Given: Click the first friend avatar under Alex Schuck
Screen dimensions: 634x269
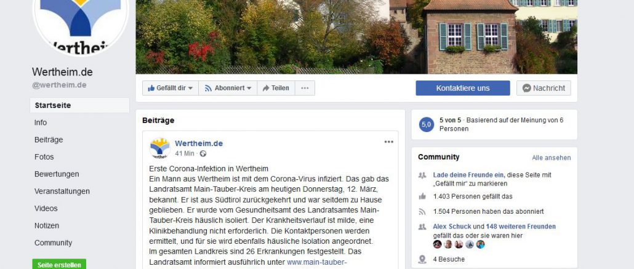Looking at the screenshot, I should pyautogui.click(x=437, y=244).
